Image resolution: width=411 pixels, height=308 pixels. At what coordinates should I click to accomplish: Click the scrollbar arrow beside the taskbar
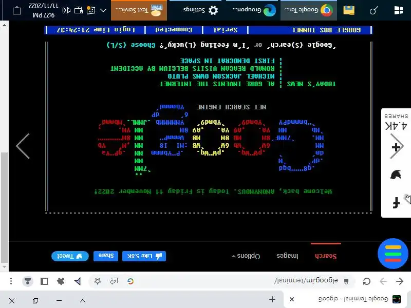[4, 25]
